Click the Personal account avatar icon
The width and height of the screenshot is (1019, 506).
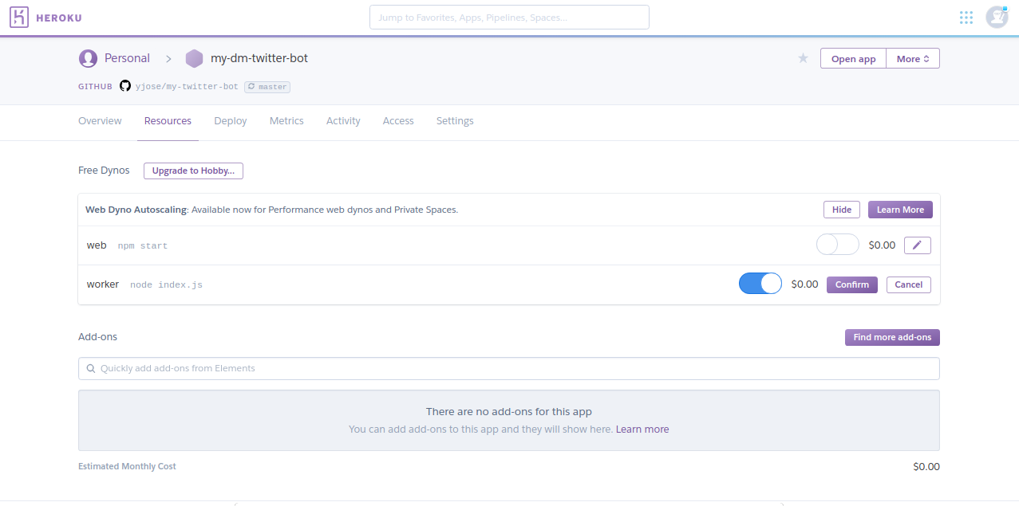[88, 58]
